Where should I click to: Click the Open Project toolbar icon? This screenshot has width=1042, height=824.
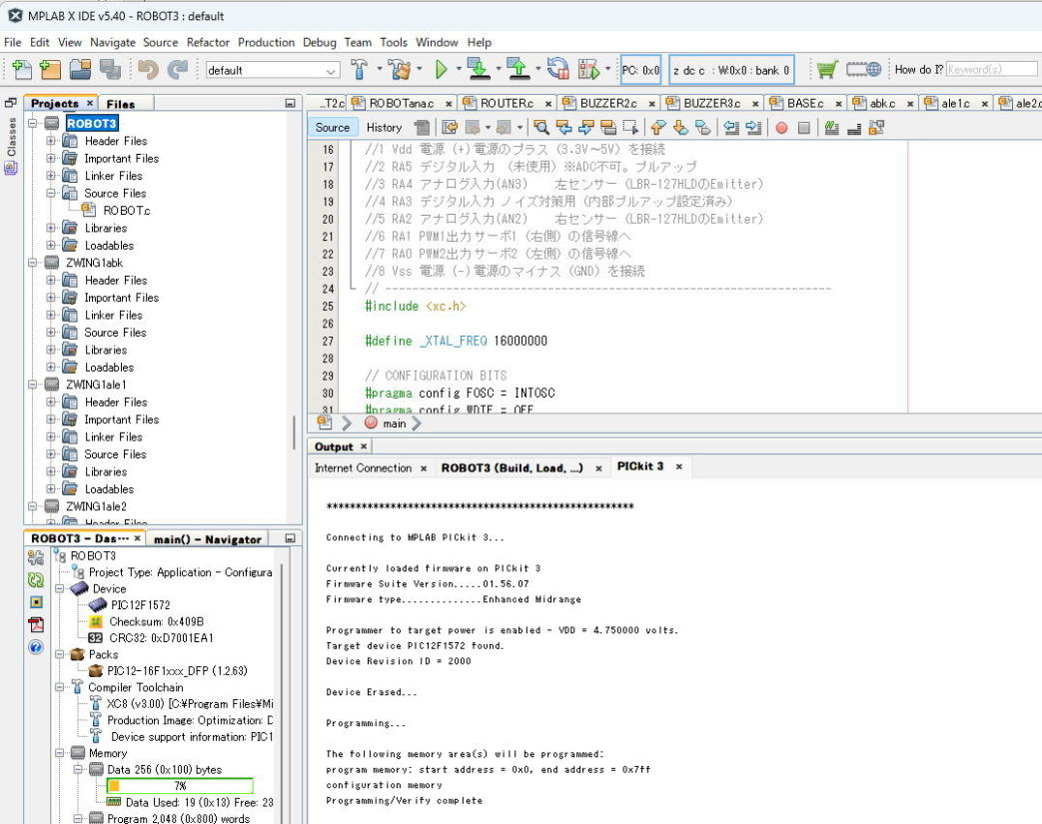tap(80, 69)
